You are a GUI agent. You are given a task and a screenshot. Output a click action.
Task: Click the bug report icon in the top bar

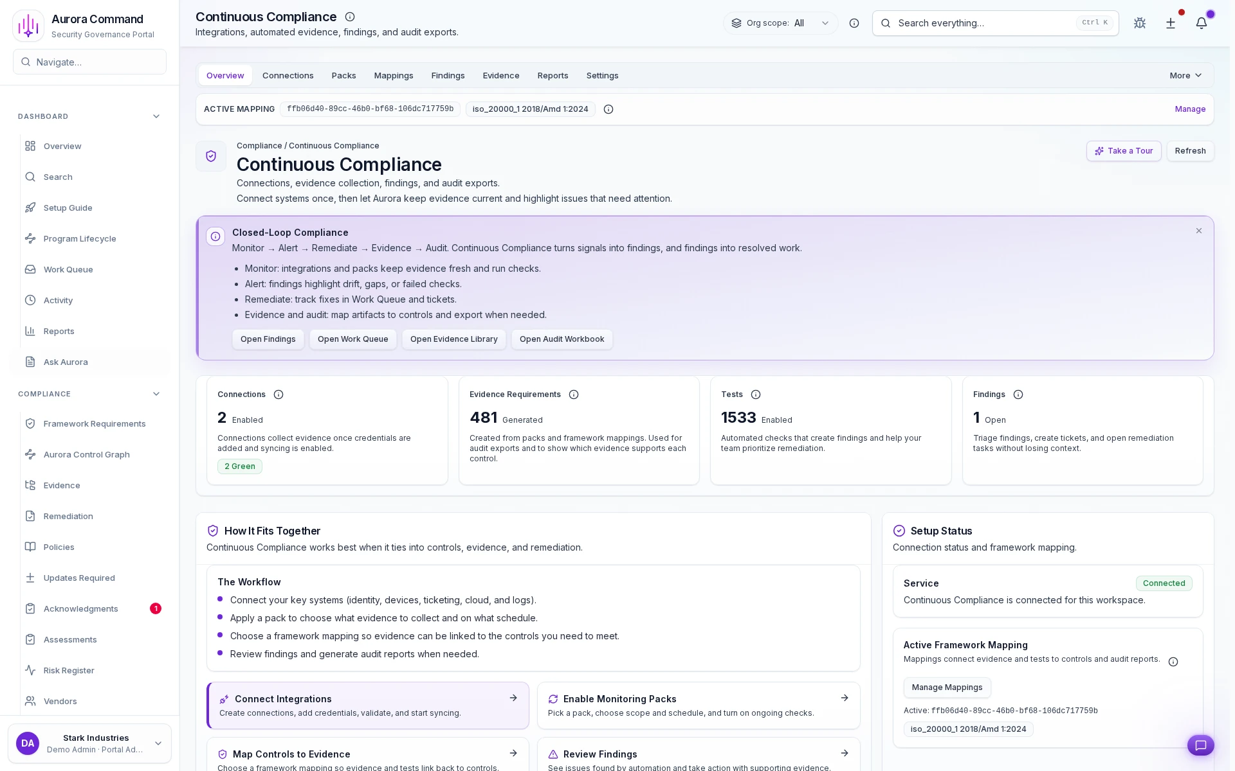(x=1140, y=23)
